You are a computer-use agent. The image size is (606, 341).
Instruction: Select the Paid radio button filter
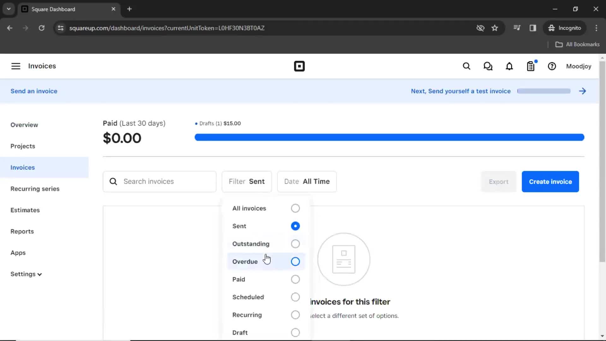[x=295, y=279]
